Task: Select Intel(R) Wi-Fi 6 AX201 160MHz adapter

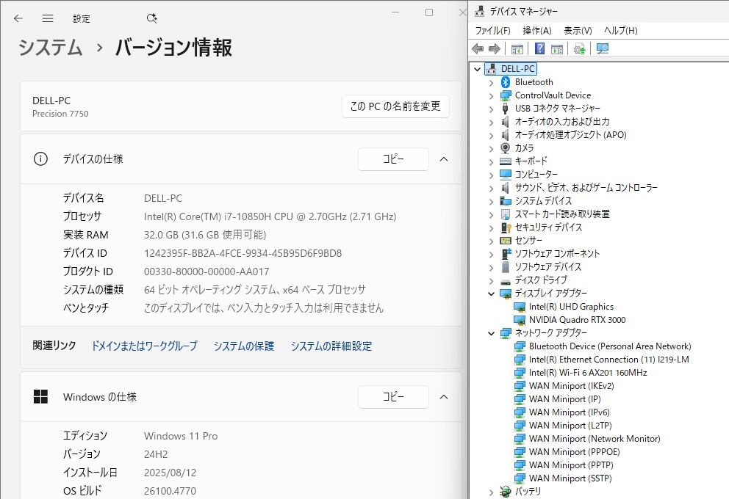Action: click(587, 373)
